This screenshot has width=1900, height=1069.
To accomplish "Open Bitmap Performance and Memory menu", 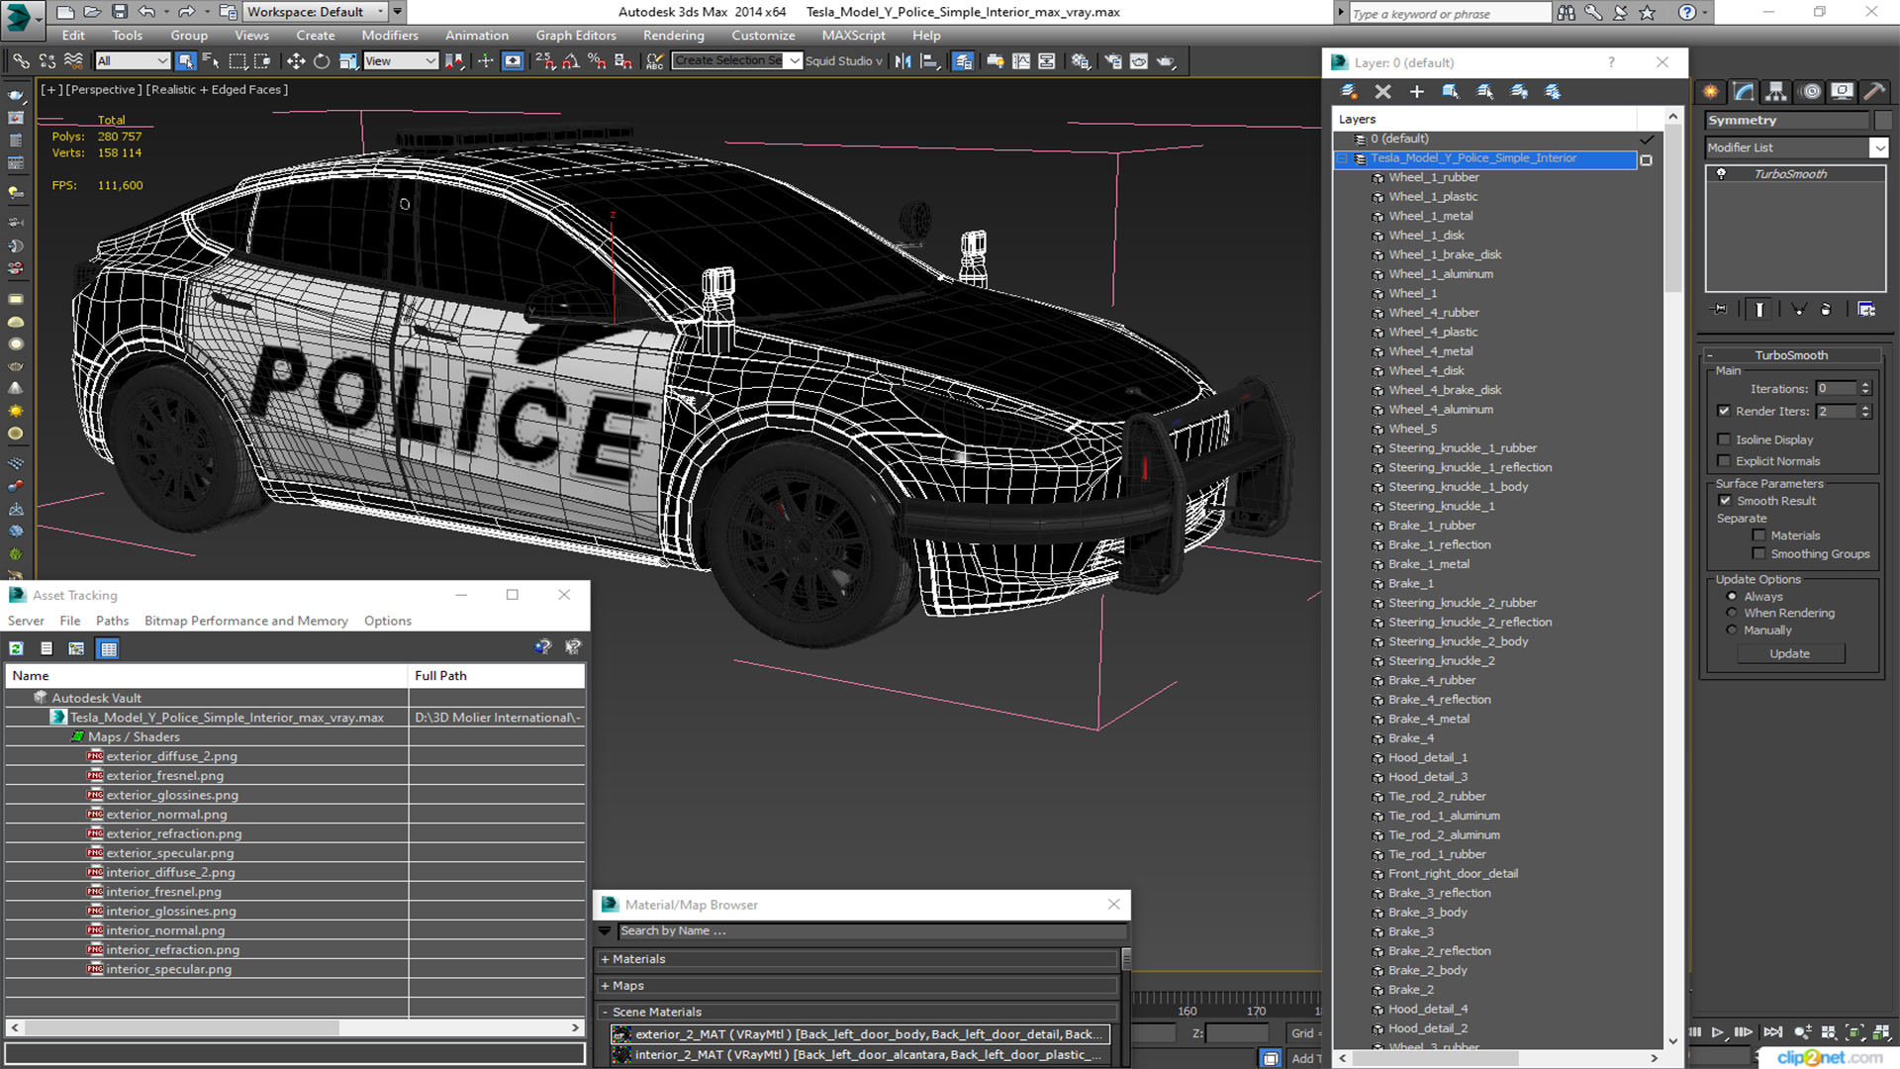I will (x=246, y=621).
